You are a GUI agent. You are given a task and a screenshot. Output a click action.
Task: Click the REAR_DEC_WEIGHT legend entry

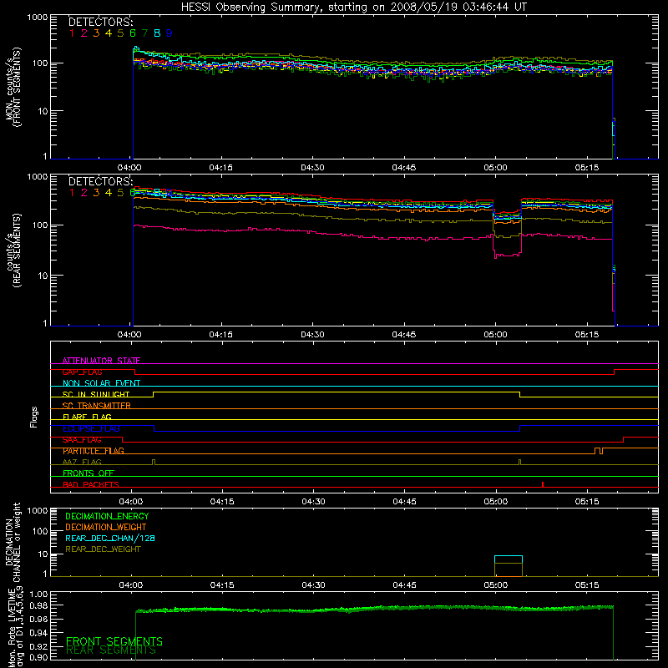coord(103,549)
